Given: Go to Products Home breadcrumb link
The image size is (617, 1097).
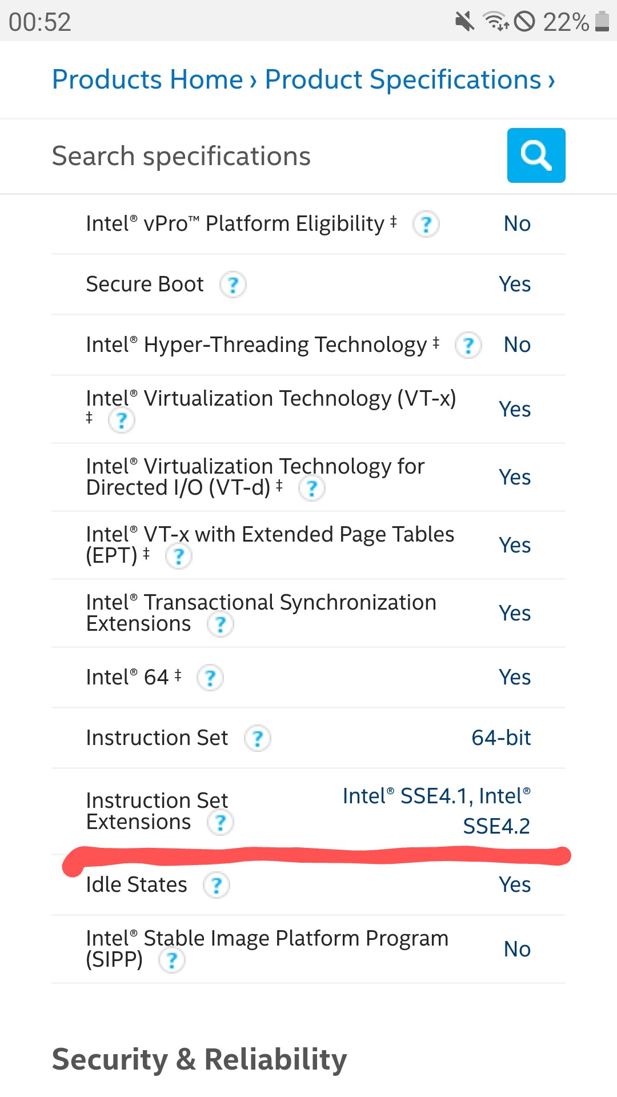Looking at the screenshot, I should coord(147,79).
